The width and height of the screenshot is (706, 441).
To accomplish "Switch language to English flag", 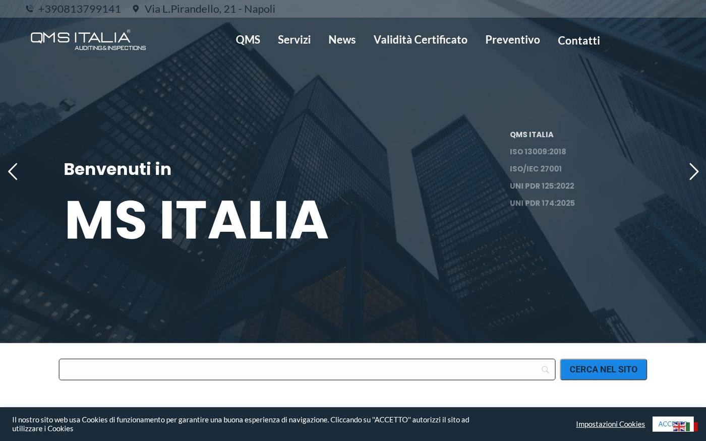I will (679, 426).
